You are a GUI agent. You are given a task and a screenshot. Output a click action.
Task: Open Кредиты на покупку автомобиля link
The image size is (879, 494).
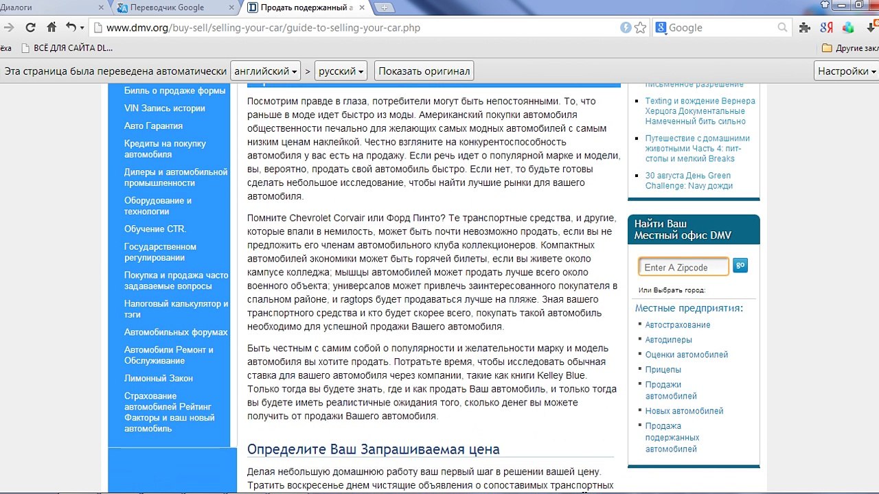point(165,149)
